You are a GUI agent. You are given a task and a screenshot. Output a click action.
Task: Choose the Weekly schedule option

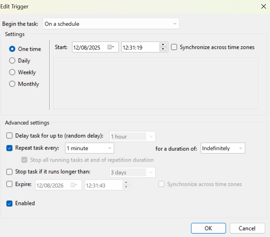[12, 72]
